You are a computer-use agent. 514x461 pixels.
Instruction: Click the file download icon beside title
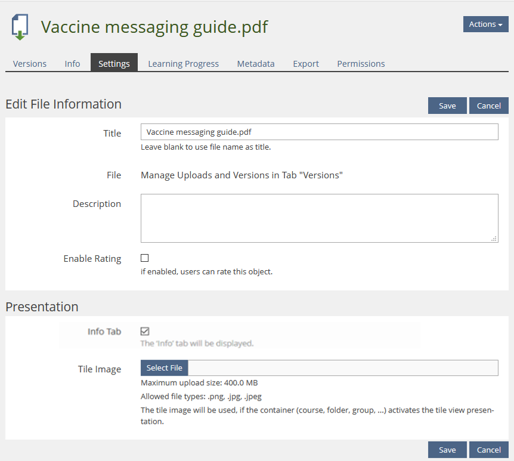coord(20,27)
